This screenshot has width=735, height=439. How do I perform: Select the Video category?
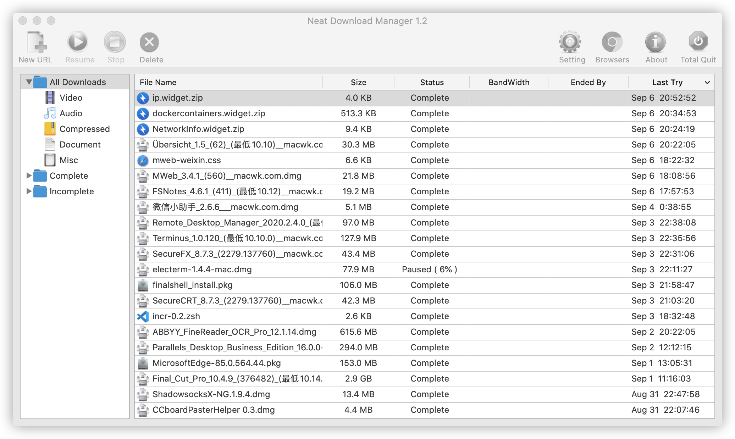(71, 98)
